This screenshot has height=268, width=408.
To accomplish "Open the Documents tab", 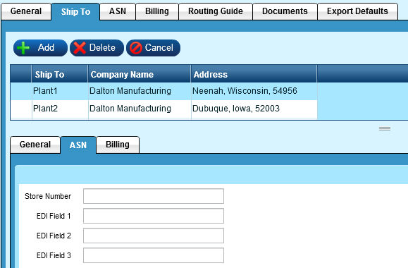I will pos(285,11).
